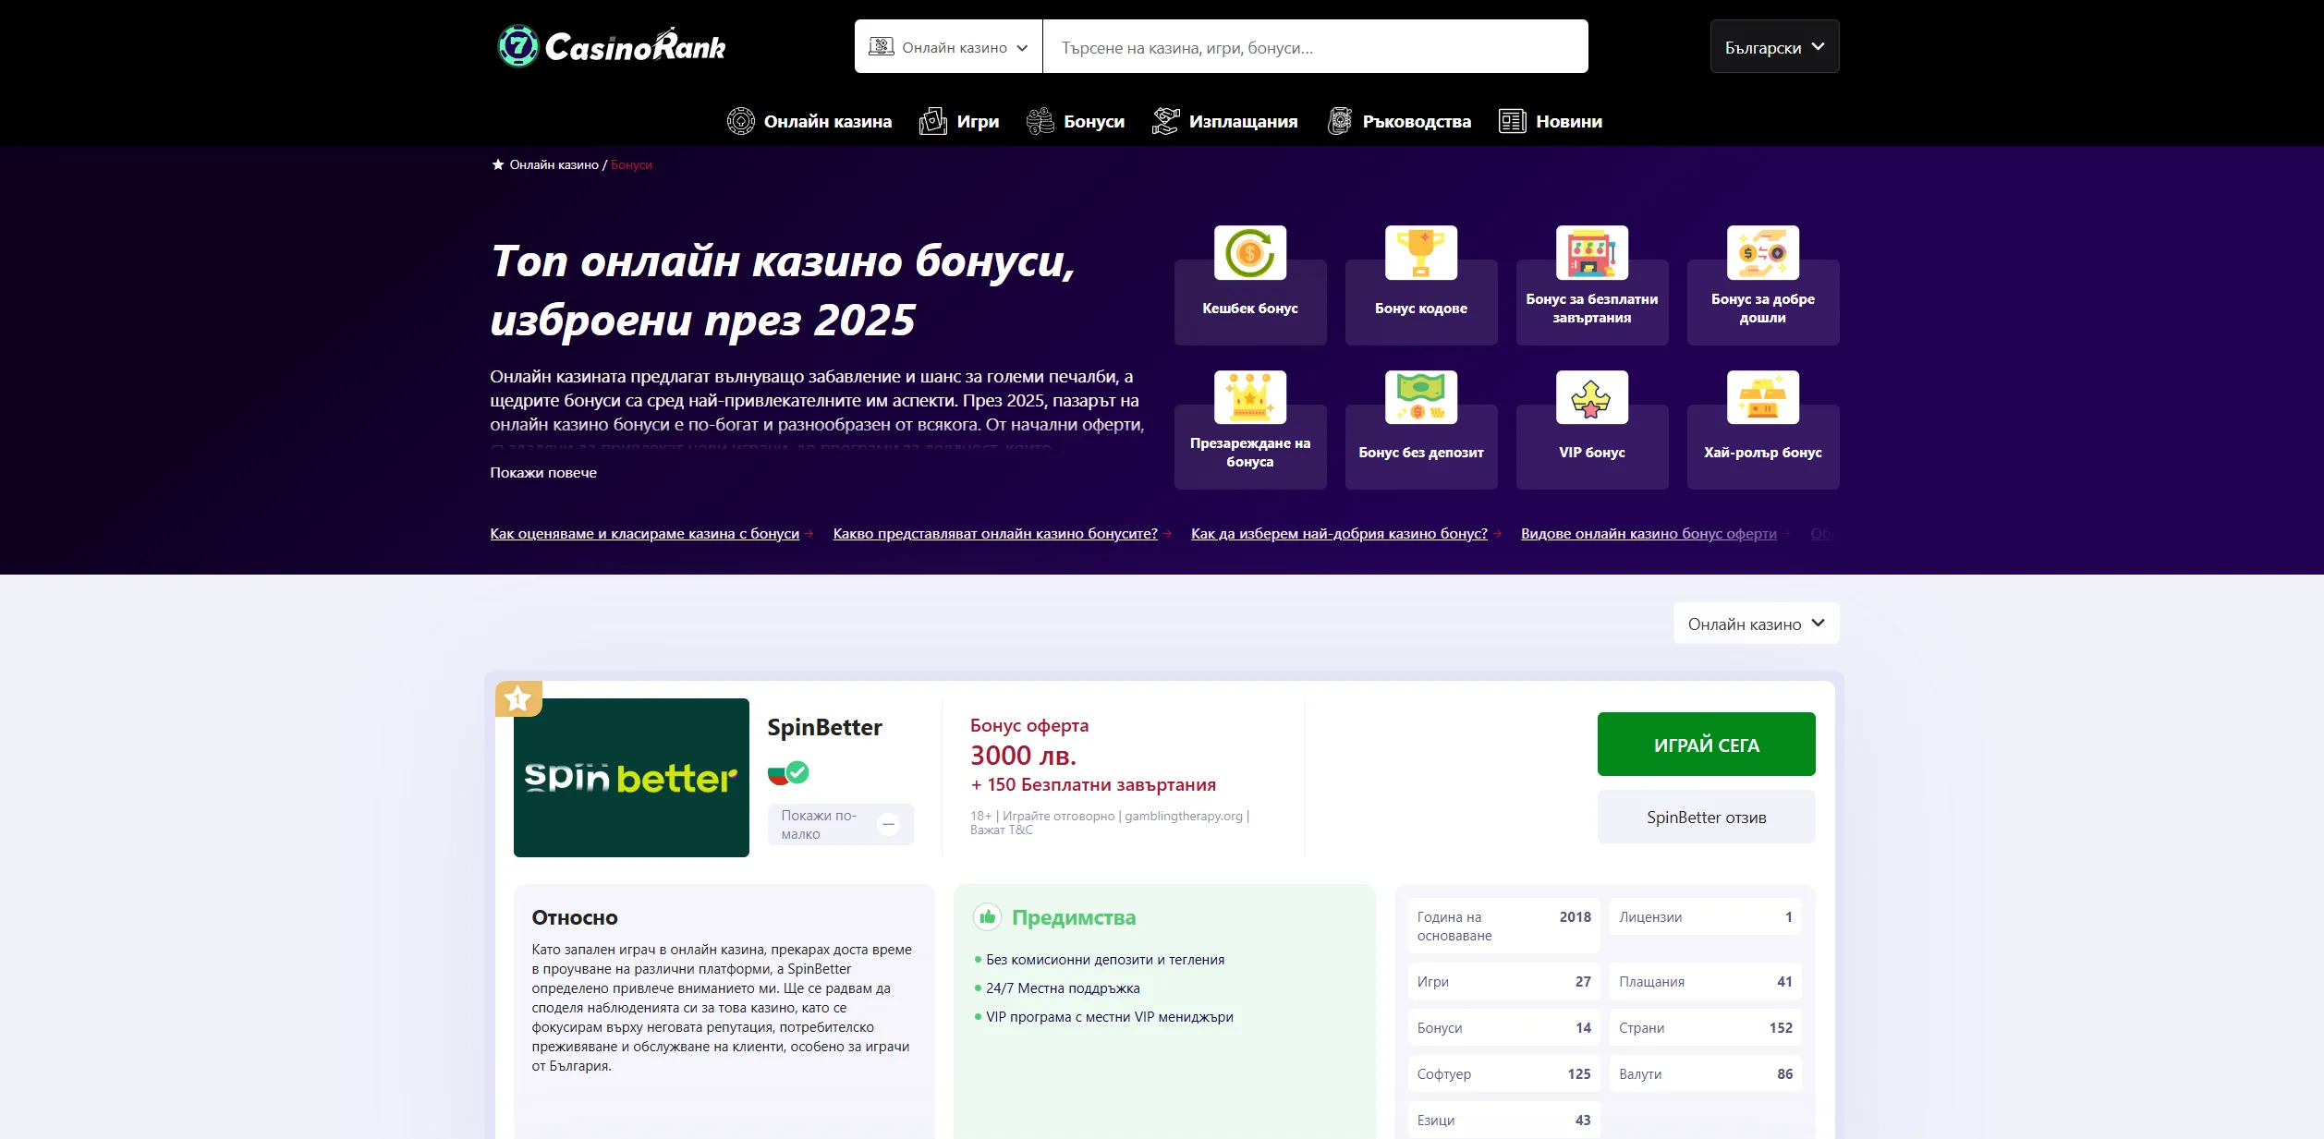Open the Бонус кодове trophy icon

click(x=1420, y=252)
